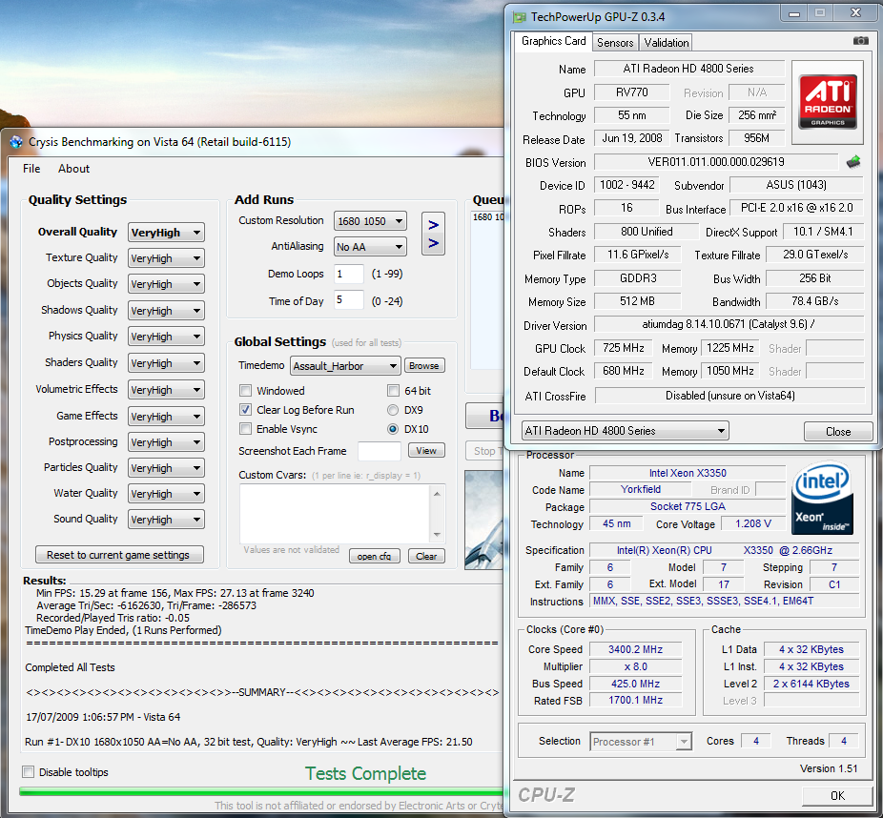Click the BIOS Version value field
This screenshot has width=883, height=818.
tap(716, 162)
